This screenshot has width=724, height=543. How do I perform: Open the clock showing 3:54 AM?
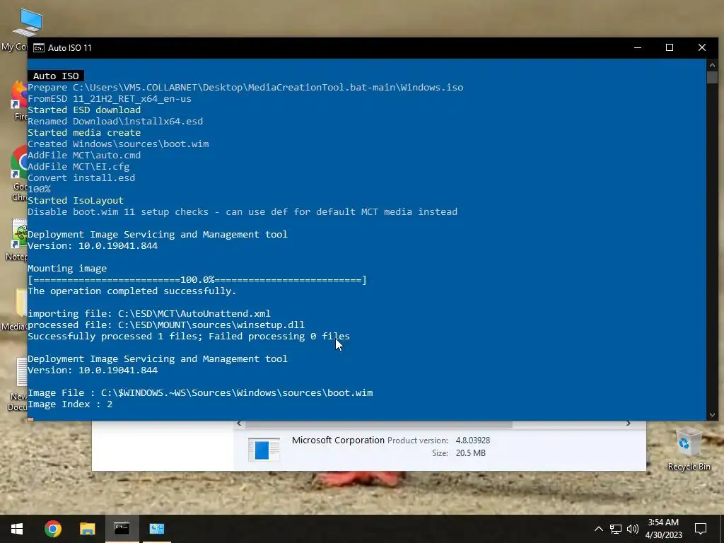click(x=663, y=528)
